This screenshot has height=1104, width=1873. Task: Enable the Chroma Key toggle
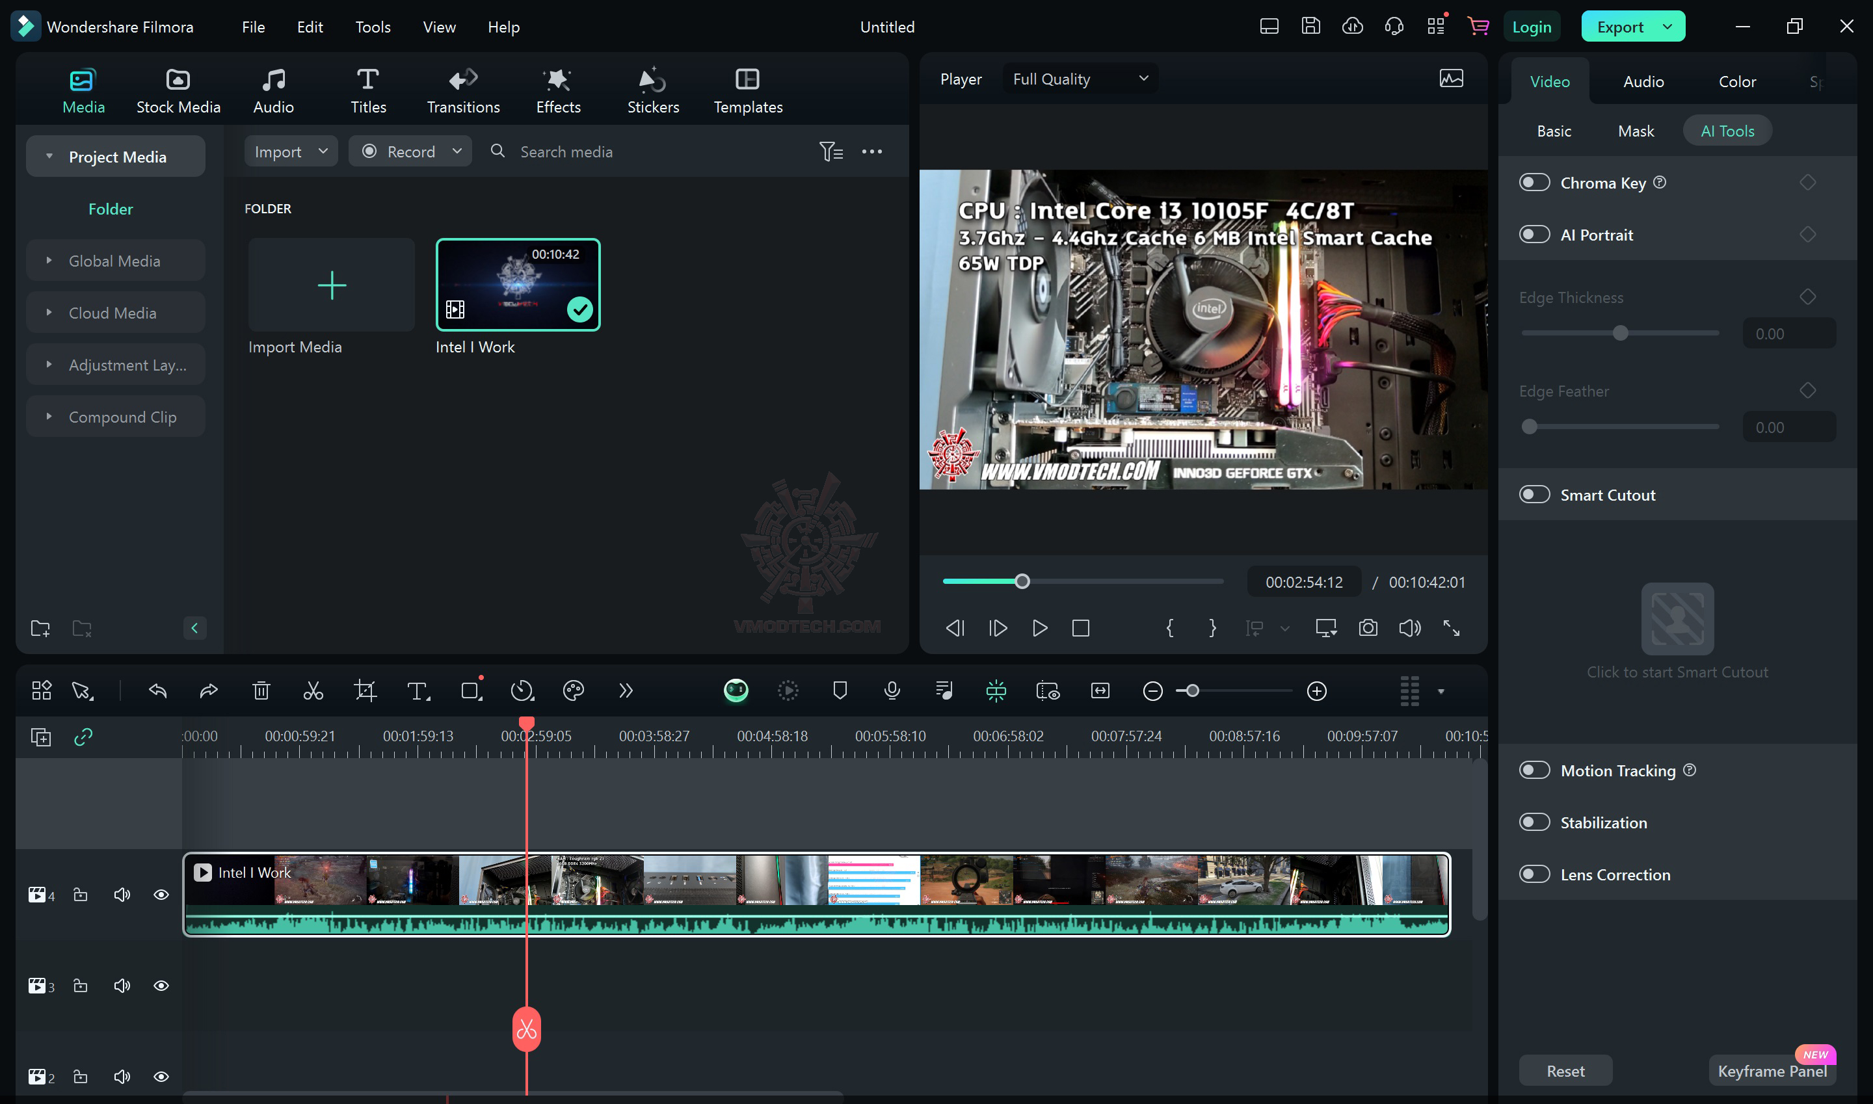pos(1534,183)
